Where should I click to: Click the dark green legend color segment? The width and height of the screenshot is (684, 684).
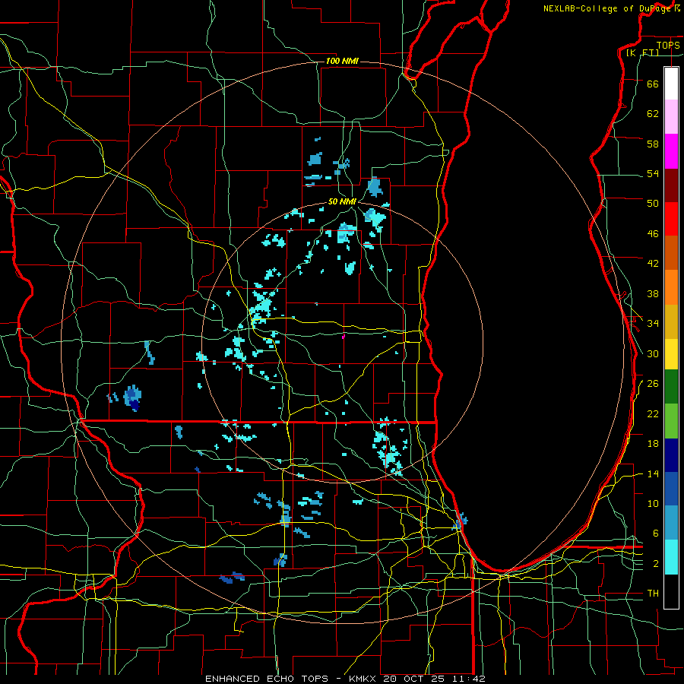[671, 387]
